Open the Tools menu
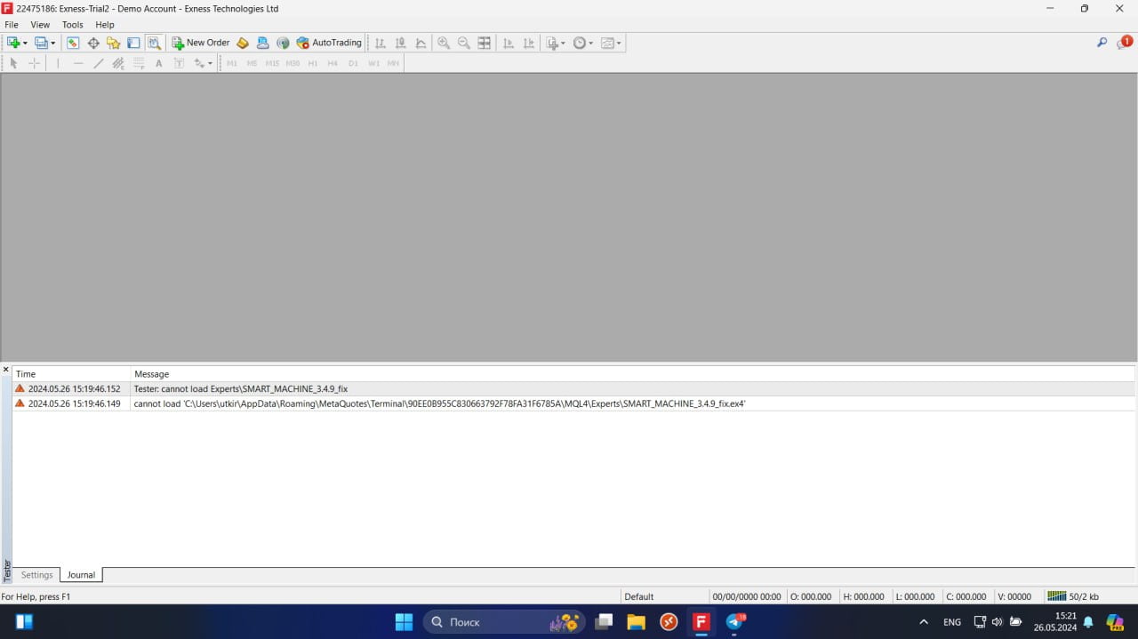The width and height of the screenshot is (1138, 639). tap(72, 25)
